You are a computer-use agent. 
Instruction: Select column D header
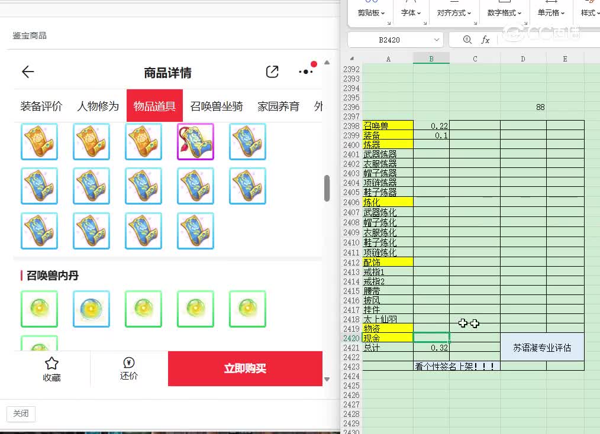523,59
